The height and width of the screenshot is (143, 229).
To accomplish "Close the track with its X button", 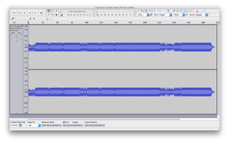I will (11, 26).
